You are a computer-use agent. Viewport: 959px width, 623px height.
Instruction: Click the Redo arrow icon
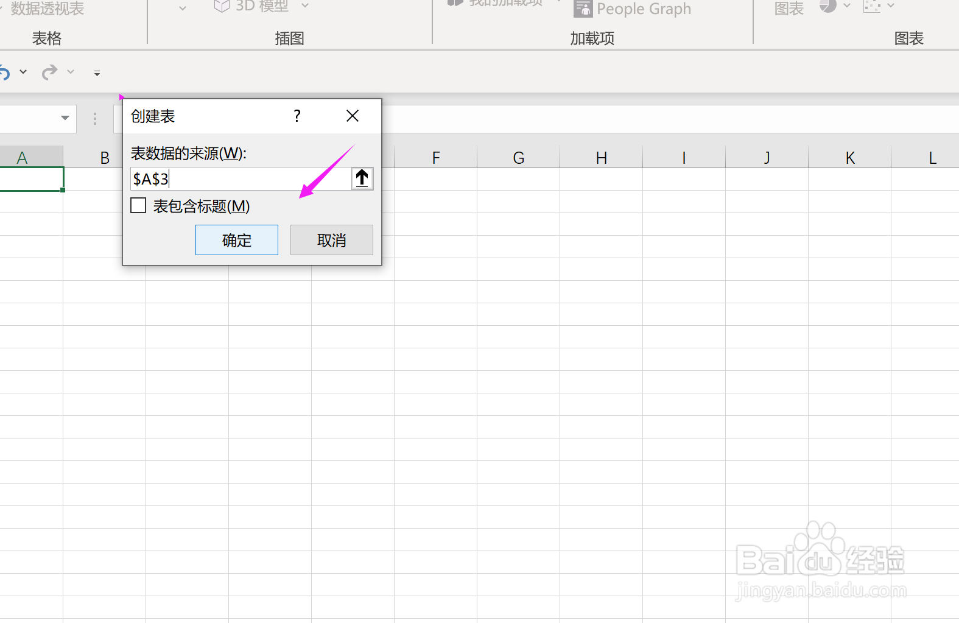click(x=49, y=72)
